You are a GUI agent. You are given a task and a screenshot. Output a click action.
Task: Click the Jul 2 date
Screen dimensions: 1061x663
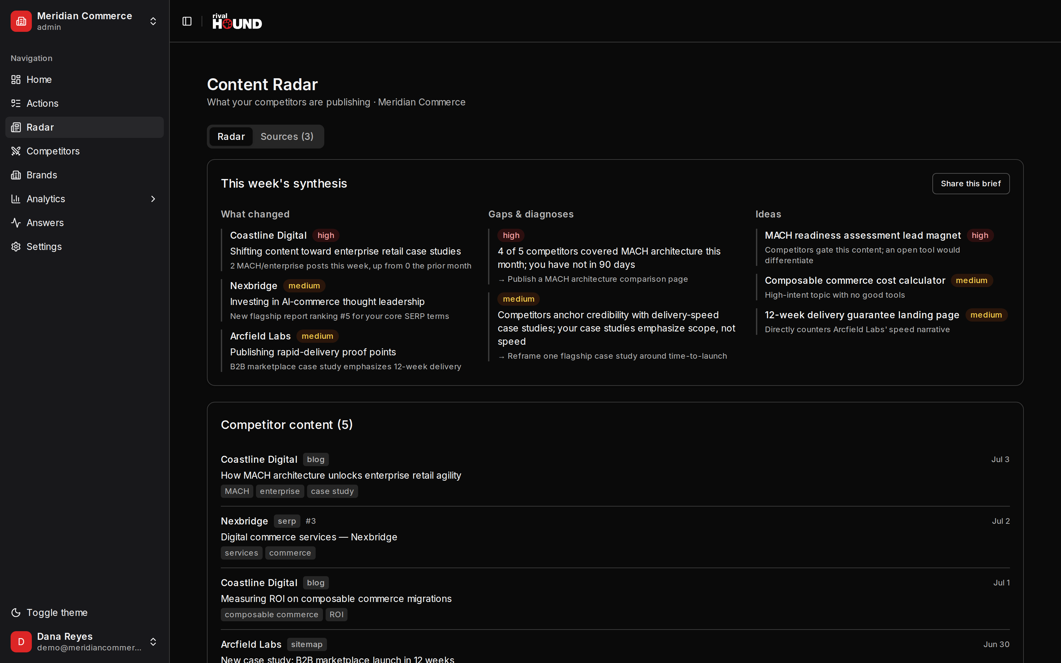(x=1001, y=521)
